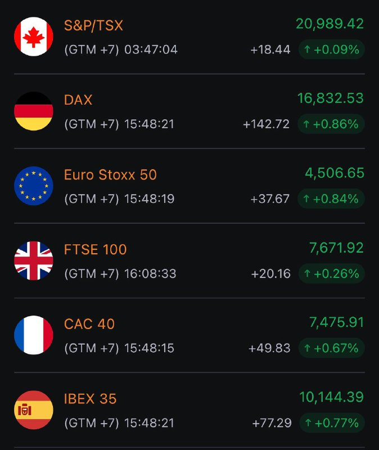Tap the Germany flag icon
The height and width of the screenshot is (450, 379).
pos(34,111)
